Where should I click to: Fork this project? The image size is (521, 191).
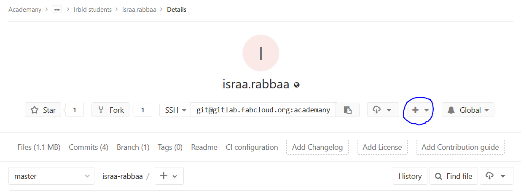[110, 110]
